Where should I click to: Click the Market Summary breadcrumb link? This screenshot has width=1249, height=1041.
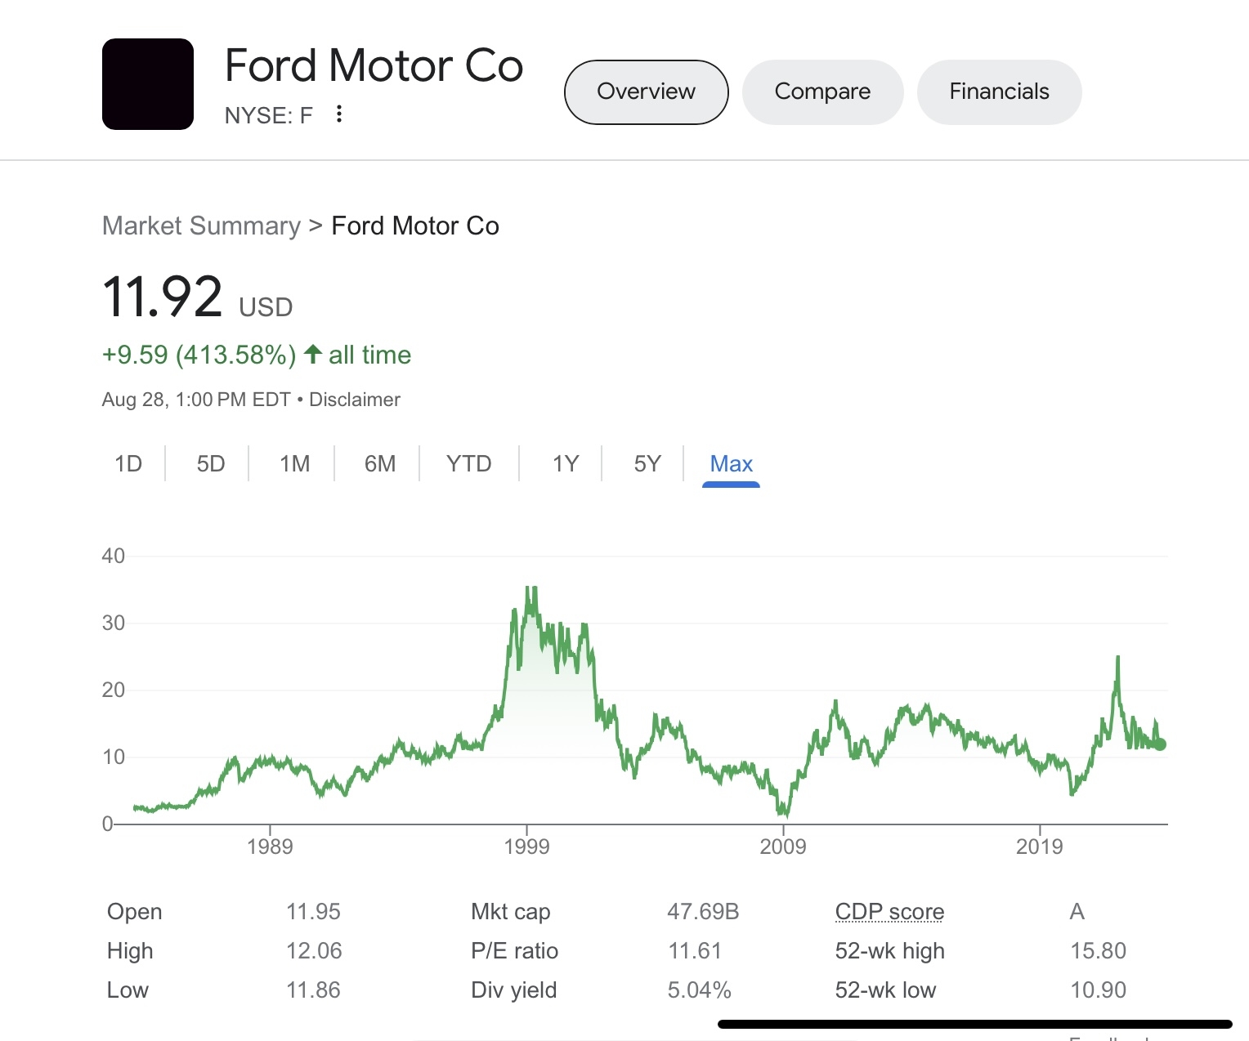tap(201, 226)
